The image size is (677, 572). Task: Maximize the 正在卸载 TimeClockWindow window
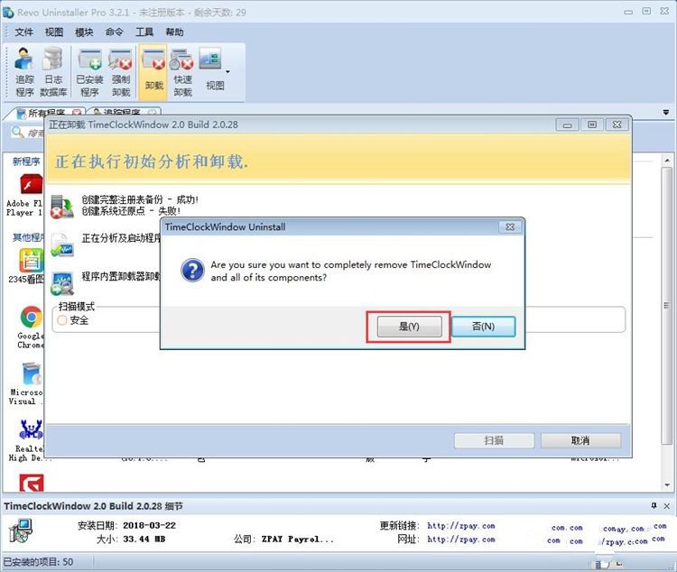(x=592, y=125)
